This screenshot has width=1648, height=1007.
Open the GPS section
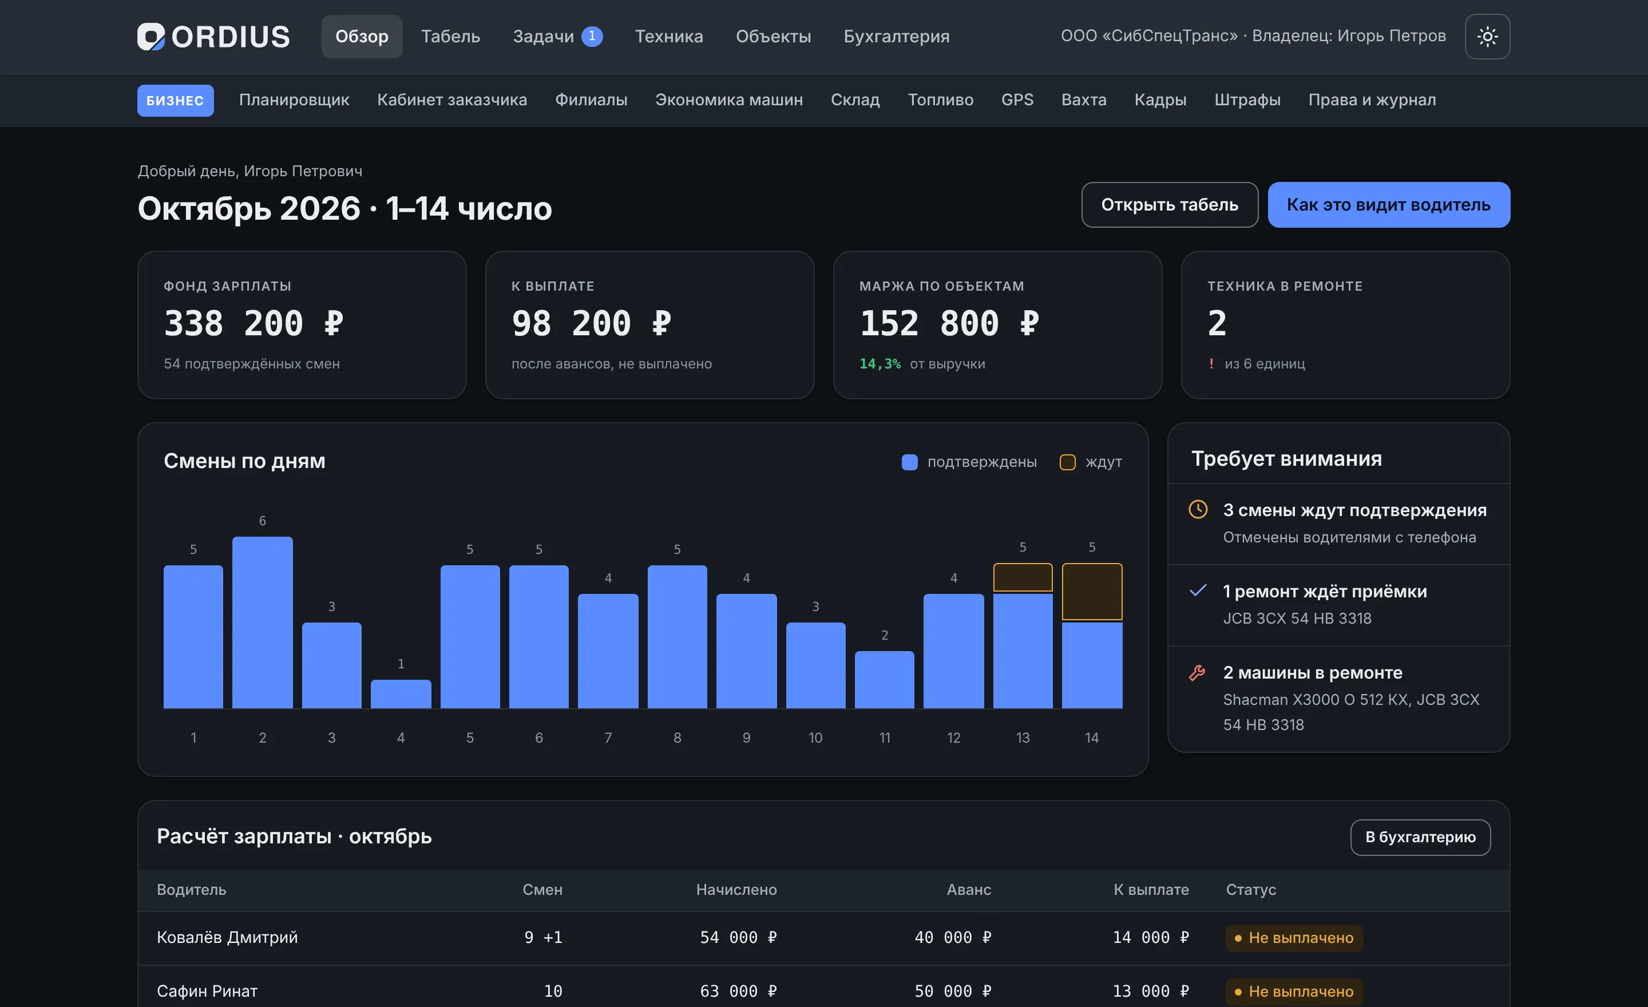[1017, 100]
